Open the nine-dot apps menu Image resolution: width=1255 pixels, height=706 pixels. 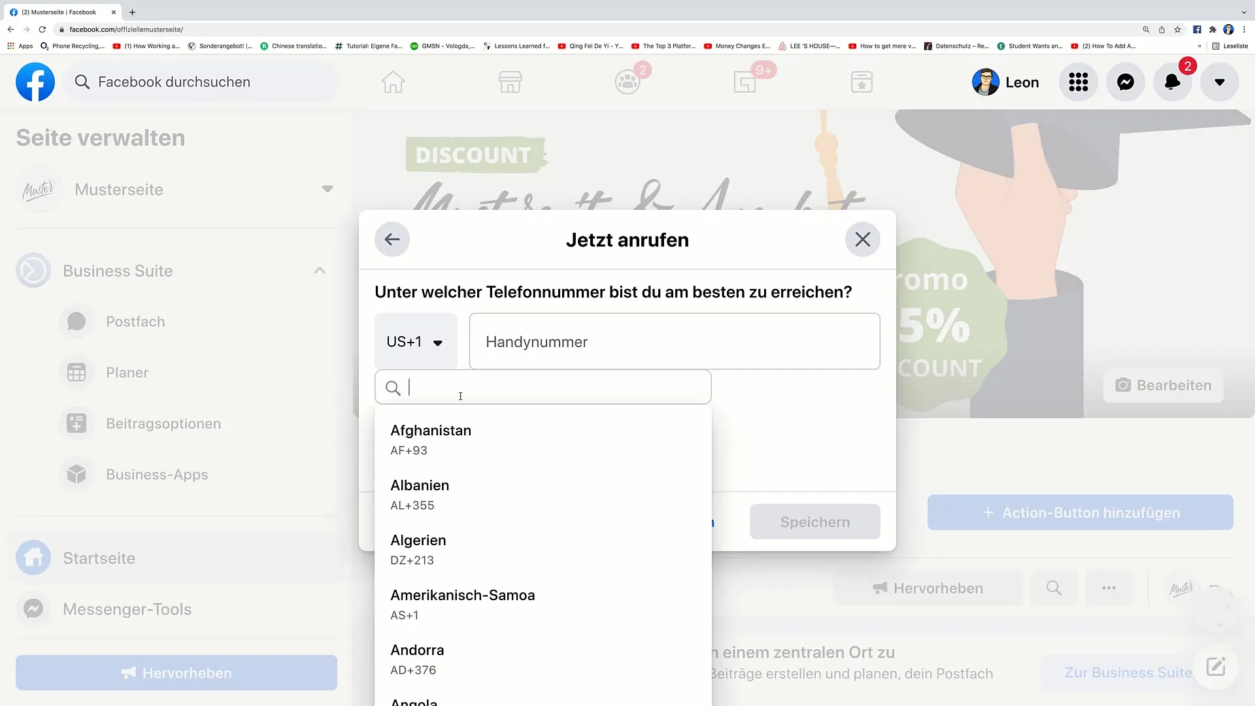1078,82
